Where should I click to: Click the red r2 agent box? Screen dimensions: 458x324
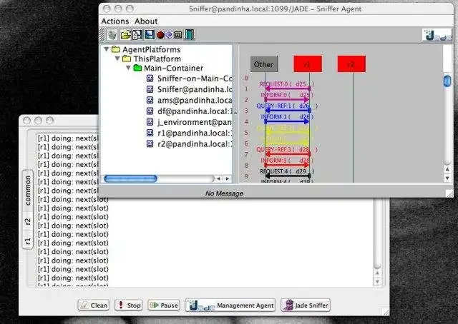[x=351, y=64]
